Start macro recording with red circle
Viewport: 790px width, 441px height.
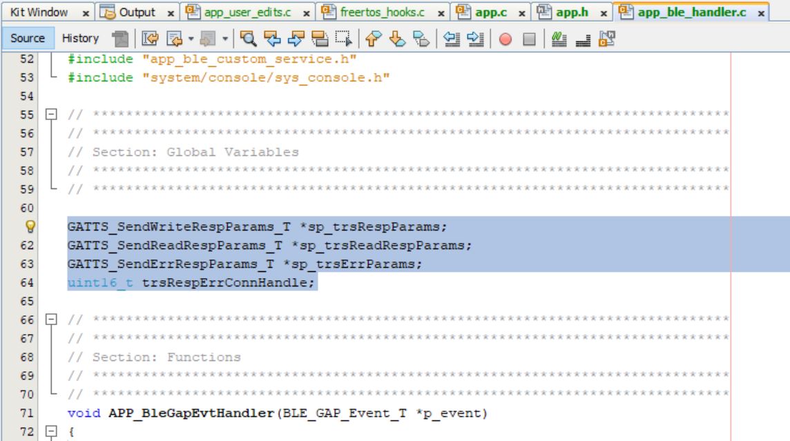pyautogui.click(x=505, y=39)
